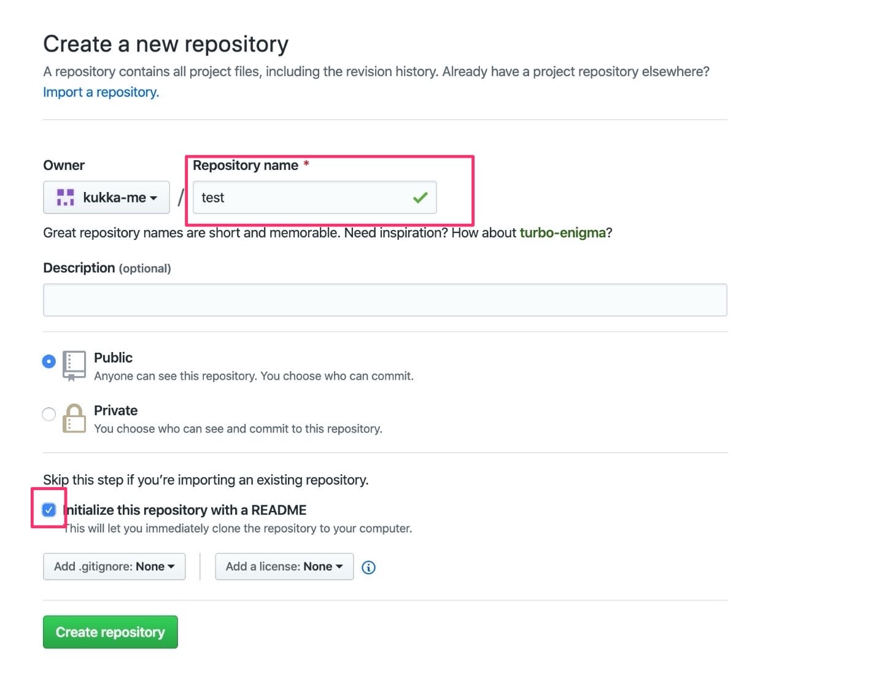Click into the Description optional text field

(385, 300)
